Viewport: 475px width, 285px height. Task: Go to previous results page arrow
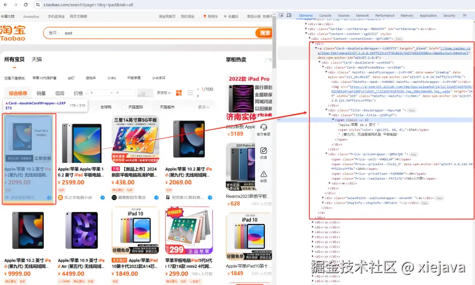pos(198,89)
